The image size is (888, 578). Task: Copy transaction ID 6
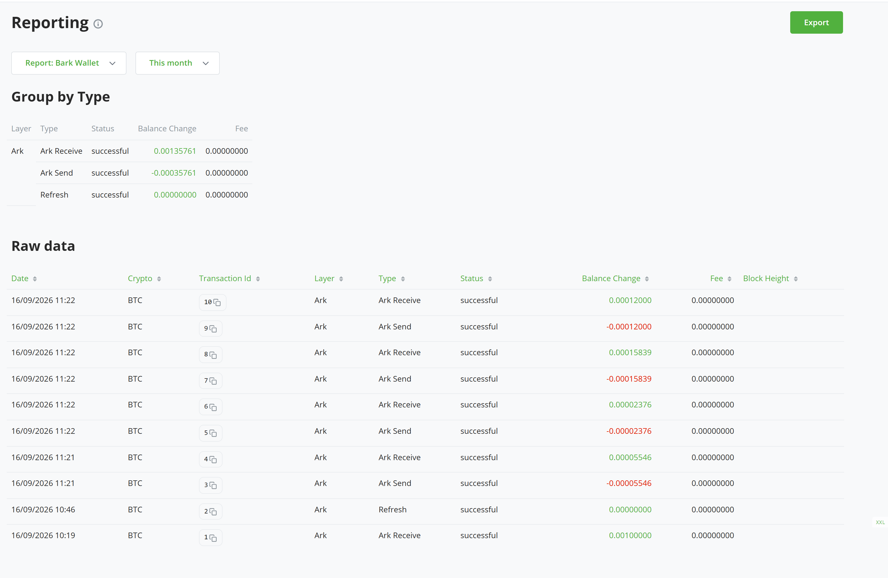tap(213, 407)
